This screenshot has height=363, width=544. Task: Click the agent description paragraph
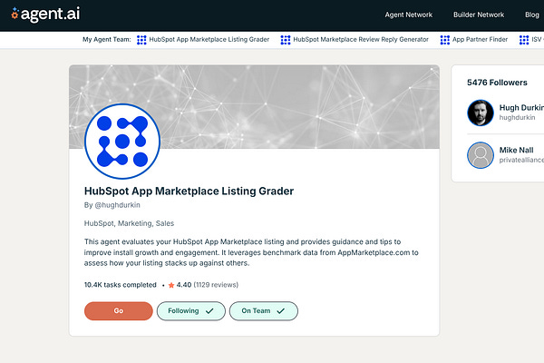(251, 252)
